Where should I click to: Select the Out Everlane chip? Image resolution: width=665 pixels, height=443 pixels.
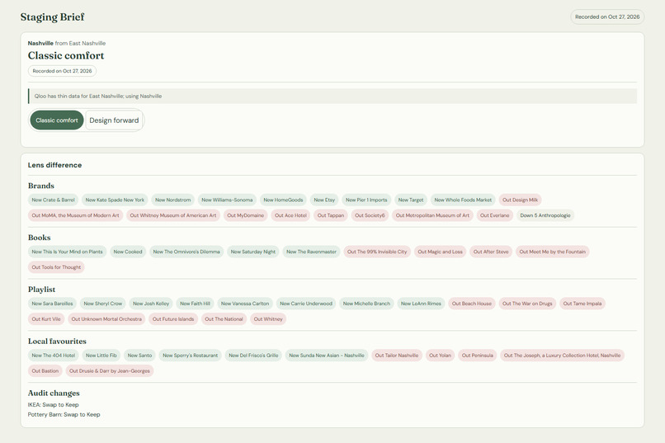click(x=494, y=215)
